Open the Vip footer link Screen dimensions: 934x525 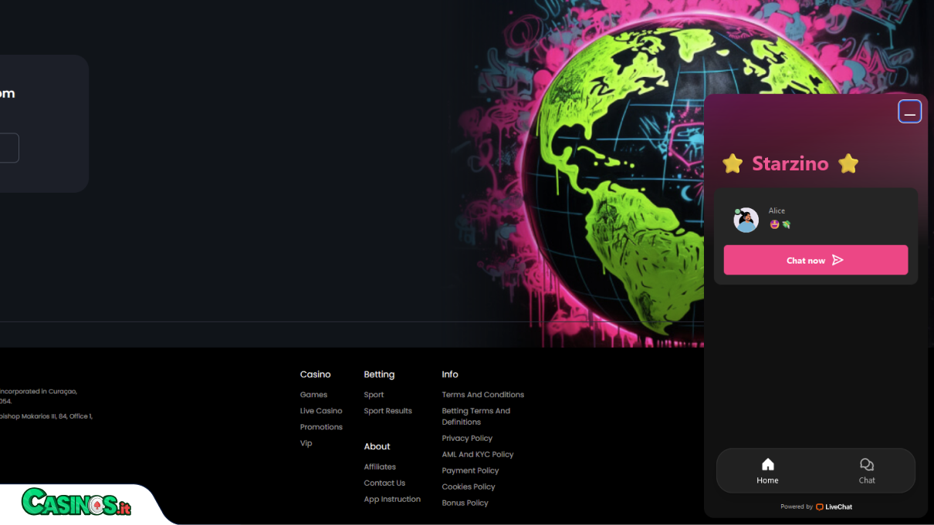(x=306, y=443)
